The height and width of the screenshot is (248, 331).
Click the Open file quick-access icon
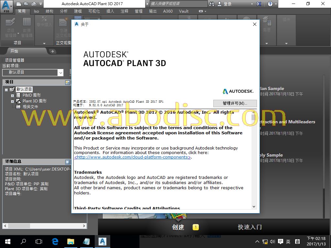tap(27, 4)
